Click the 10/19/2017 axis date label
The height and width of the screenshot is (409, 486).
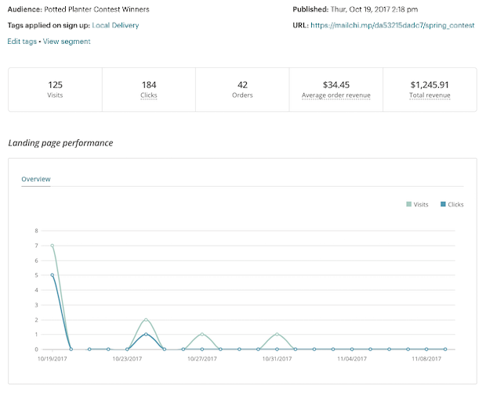[x=52, y=359]
